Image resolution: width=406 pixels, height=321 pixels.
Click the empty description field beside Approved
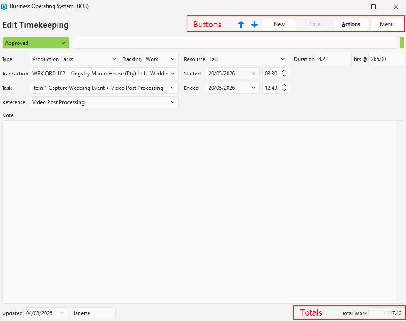(235, 43)
